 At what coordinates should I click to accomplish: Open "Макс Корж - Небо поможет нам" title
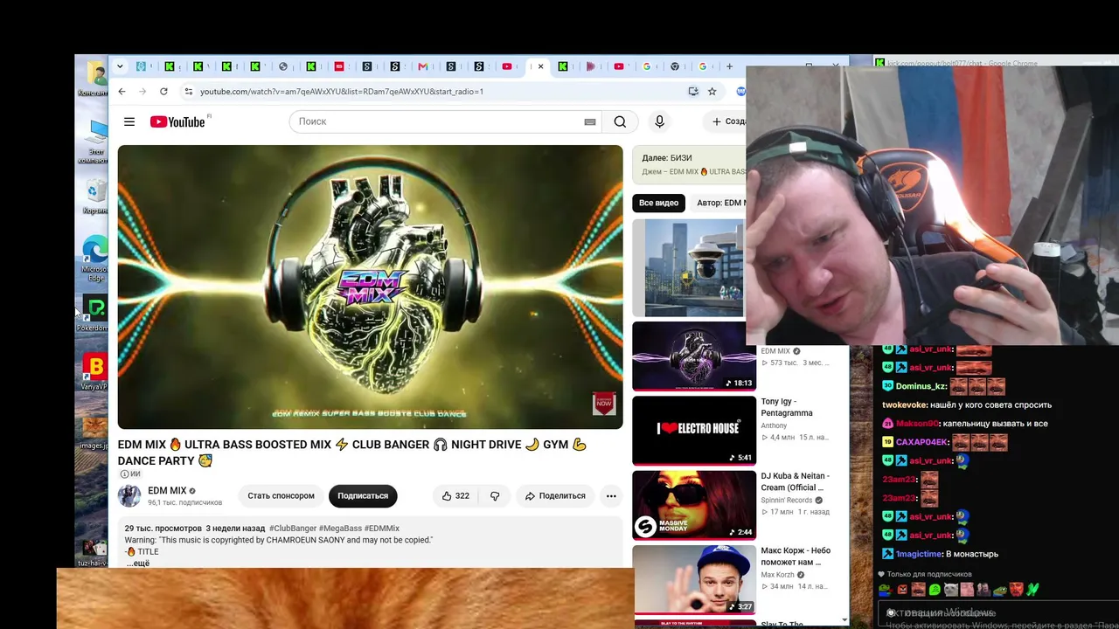pos(796,556)
